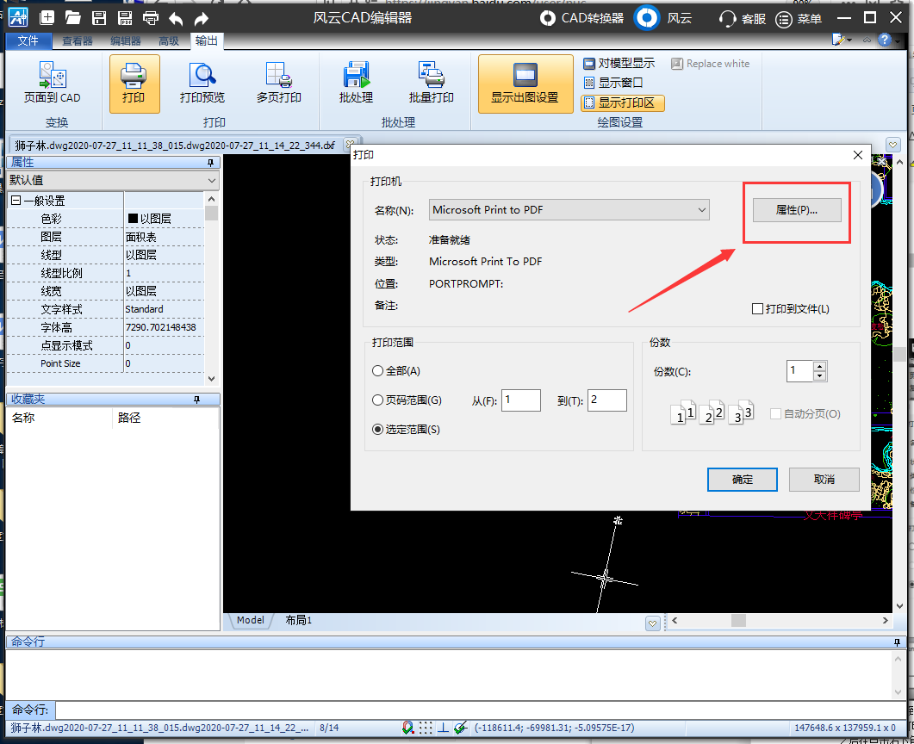Switch to the 查看器 viewer tab
The image size is (914, 744).
tap(78, 40)
